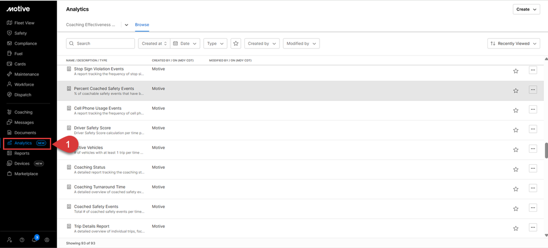The image size is (548, 248).
Task: Open the help question mark icon
Action: 22,240
